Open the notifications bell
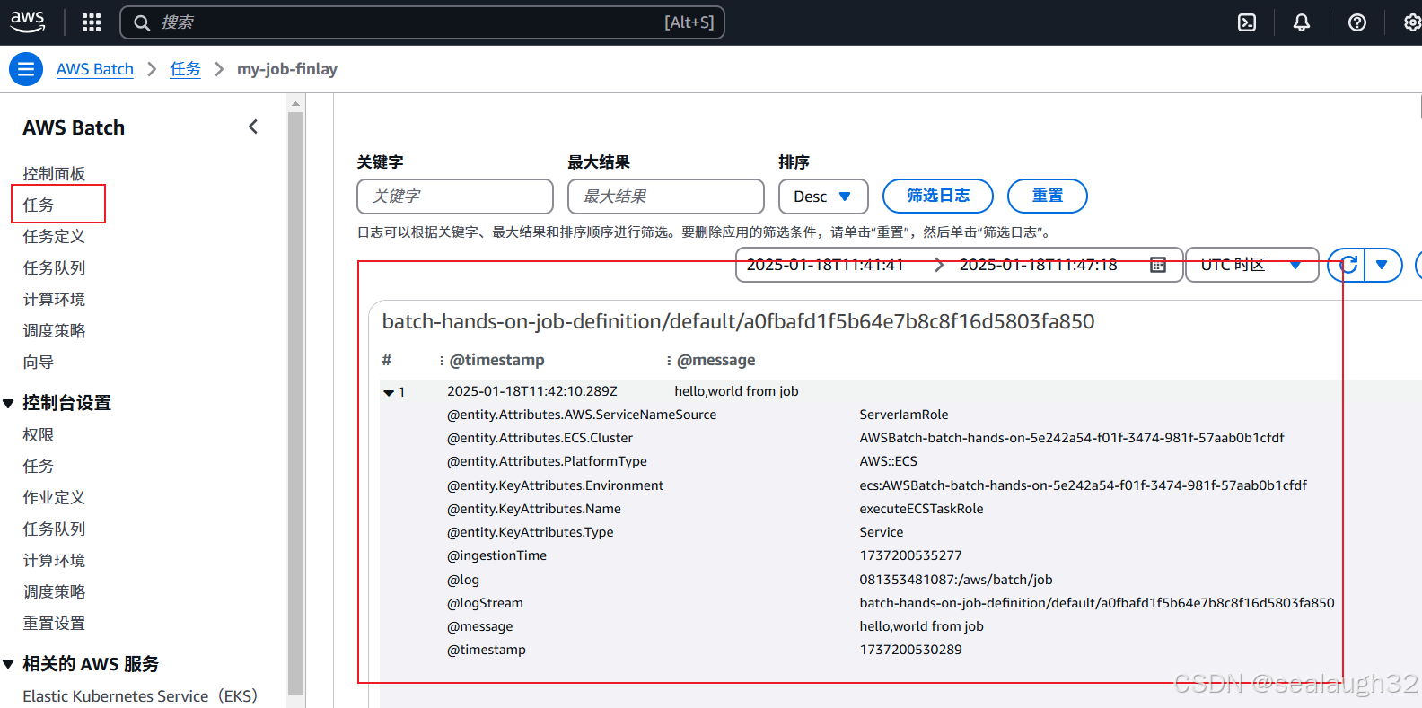 1302,22
